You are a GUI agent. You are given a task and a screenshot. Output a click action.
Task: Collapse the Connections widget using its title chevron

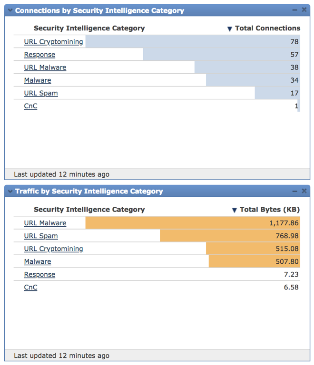click(10, 10)
